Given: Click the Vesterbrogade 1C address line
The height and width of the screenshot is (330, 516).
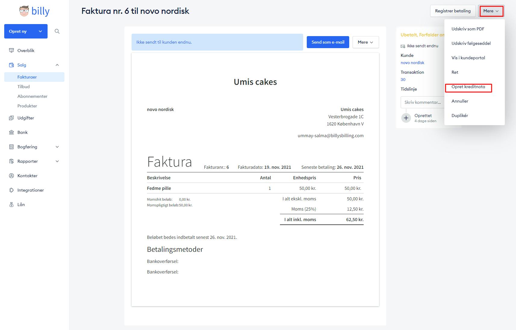Looking at the screenshot, I should [x=346, y=117].
